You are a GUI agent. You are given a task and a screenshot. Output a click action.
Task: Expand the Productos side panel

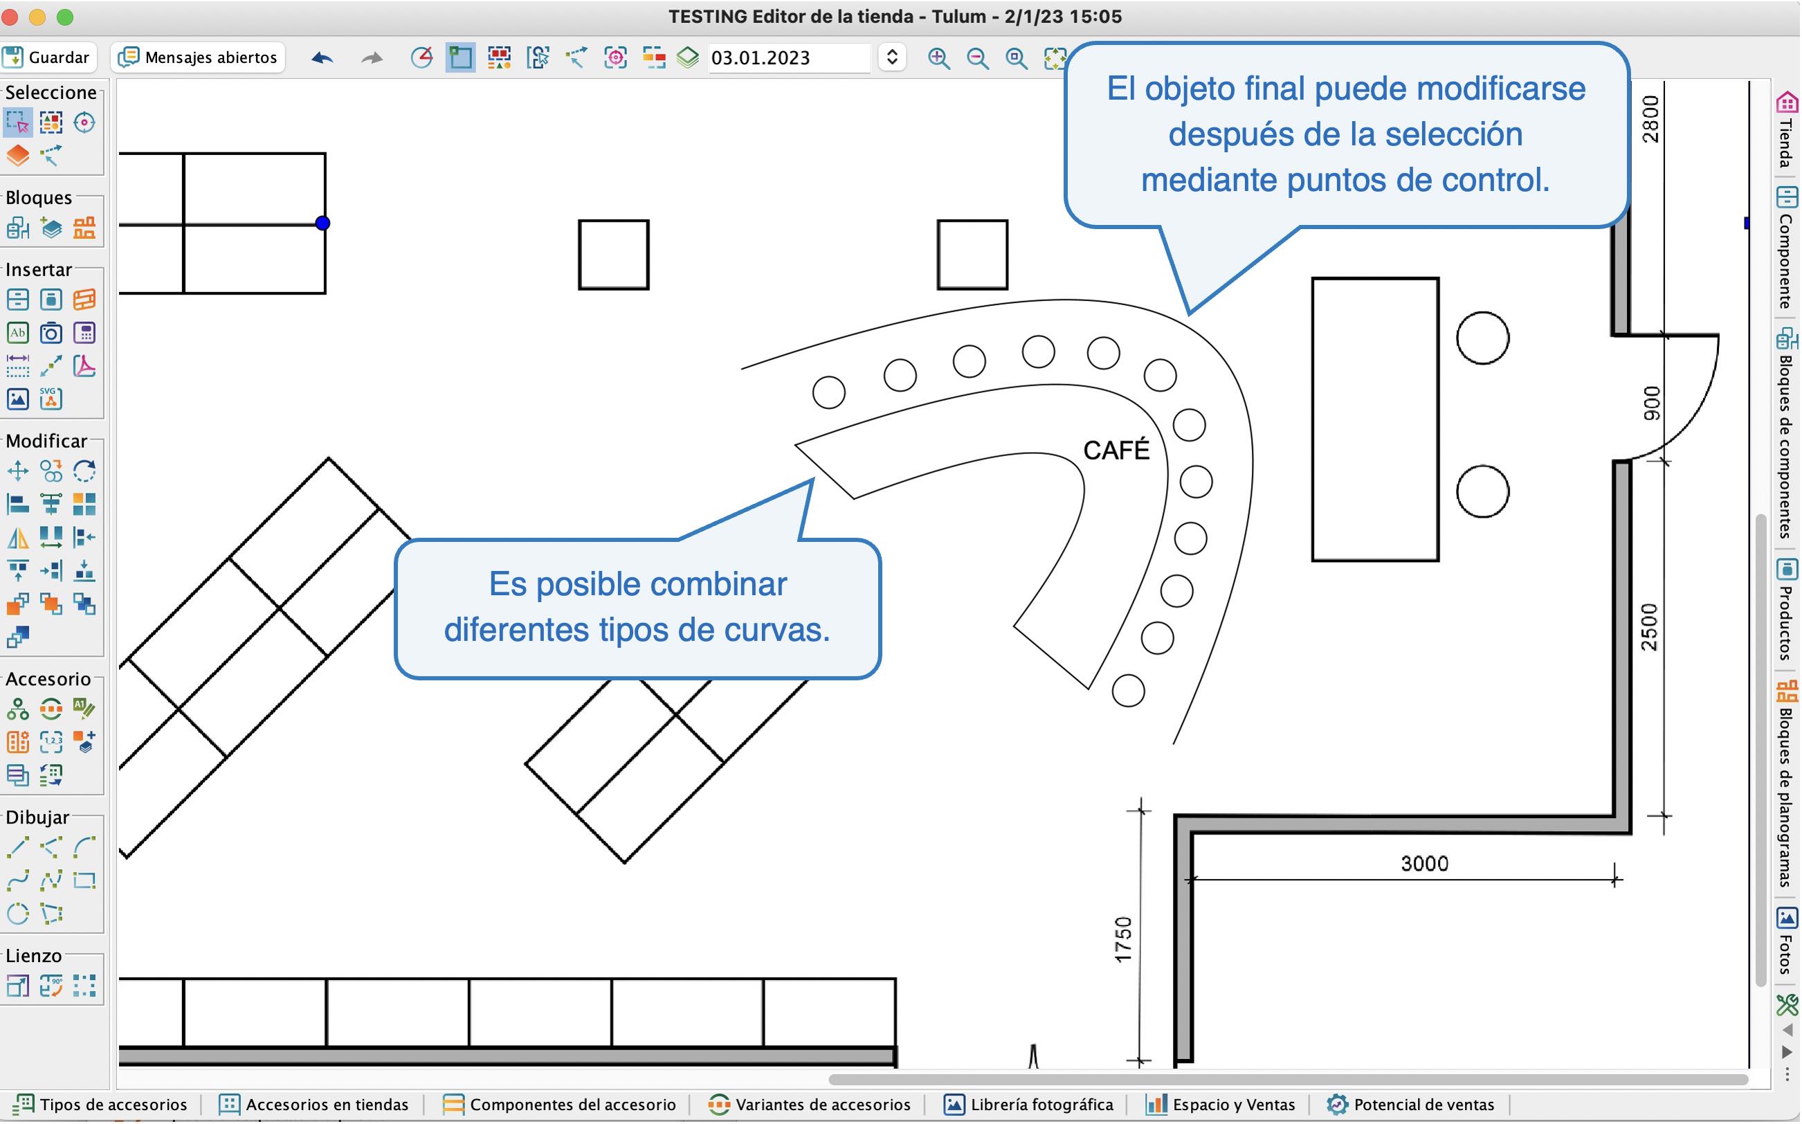pos(1787,610)
